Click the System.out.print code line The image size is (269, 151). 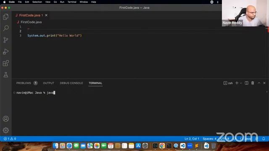pos(55,35)
